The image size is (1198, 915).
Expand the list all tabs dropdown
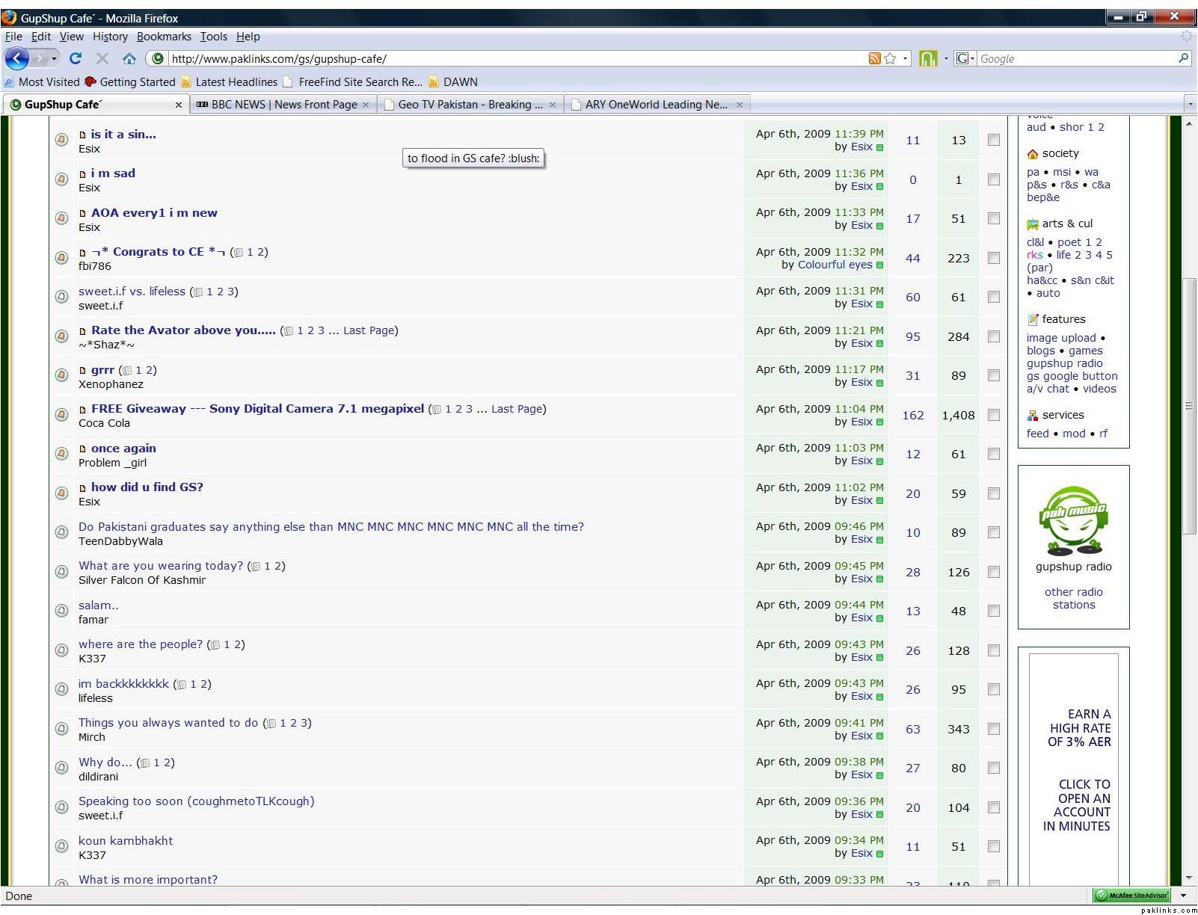pyautogui.click(x=1189, y=105)
